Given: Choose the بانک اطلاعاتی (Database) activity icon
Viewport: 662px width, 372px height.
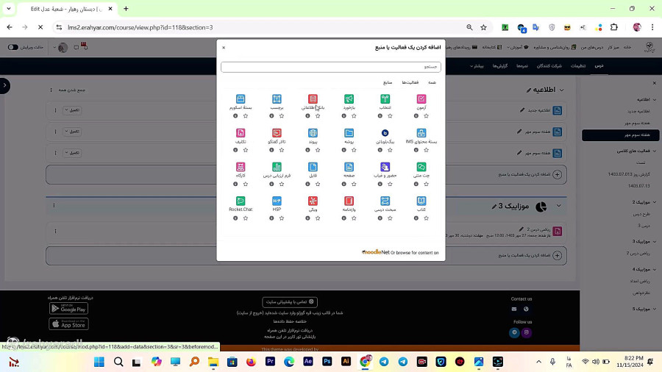Looking at the screenshot, I should (x=313, y=99).
